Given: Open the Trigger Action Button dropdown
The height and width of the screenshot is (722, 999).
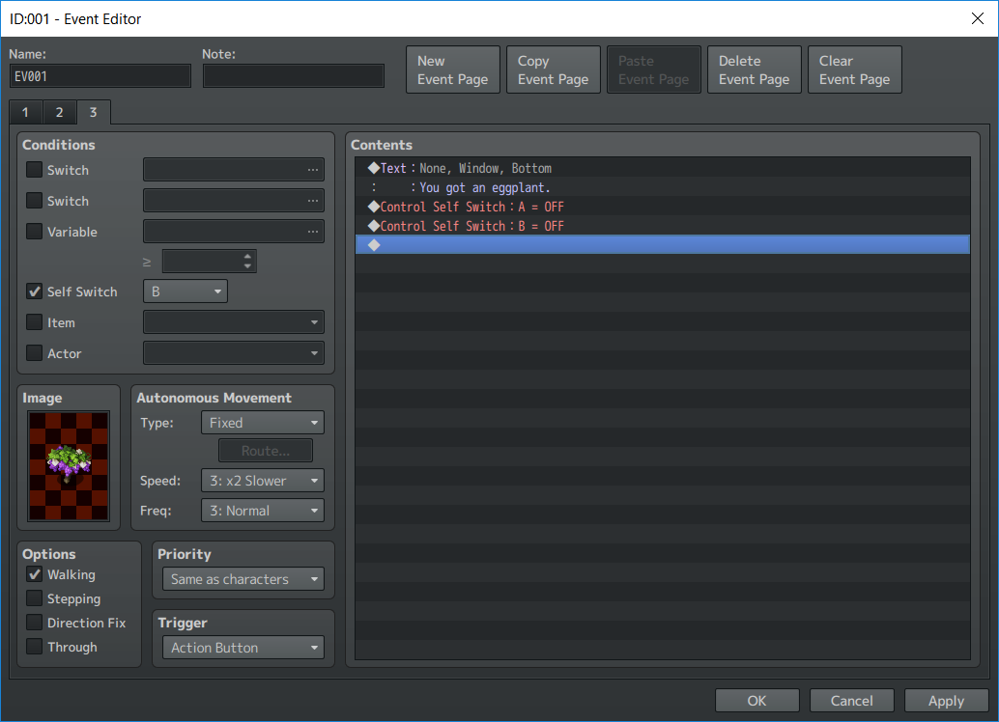Looking at the screenshot, I should point(243,648).
